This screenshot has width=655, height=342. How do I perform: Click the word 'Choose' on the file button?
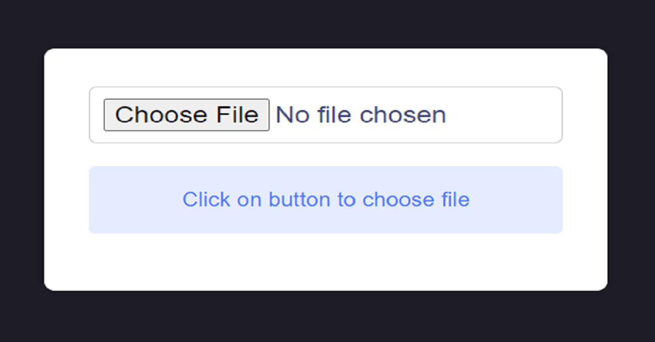[162, 115]
